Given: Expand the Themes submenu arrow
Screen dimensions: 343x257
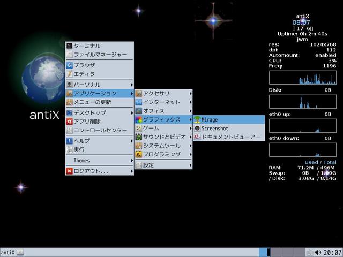Looking at the screenshot, I should (132, 161).
